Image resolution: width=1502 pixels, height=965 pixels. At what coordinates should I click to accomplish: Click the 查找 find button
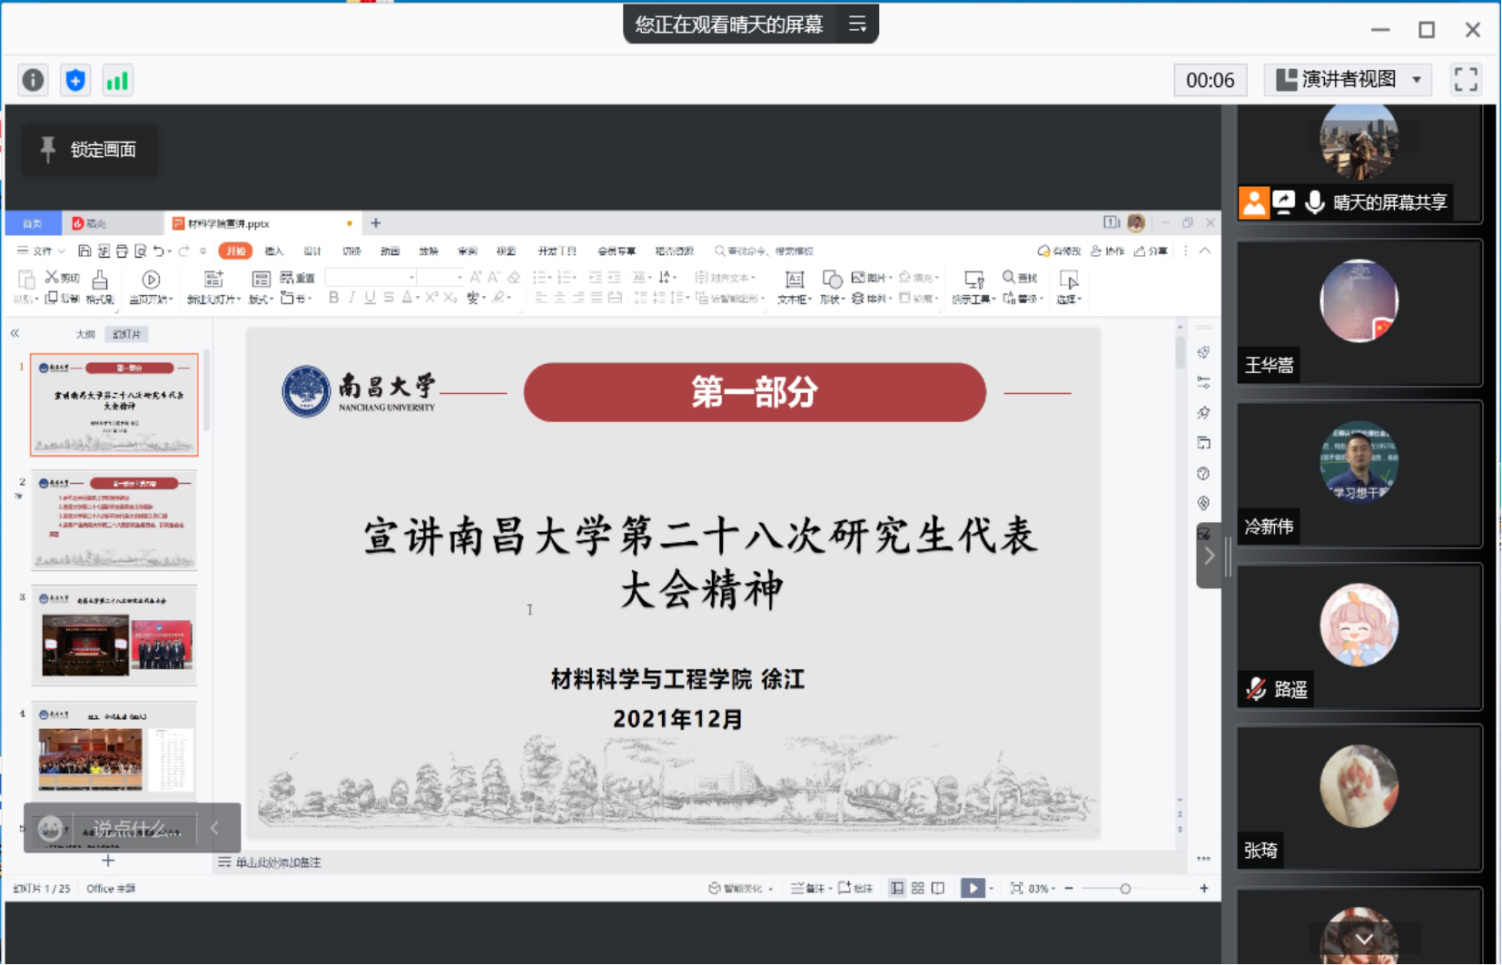[x=1020, y=278]
